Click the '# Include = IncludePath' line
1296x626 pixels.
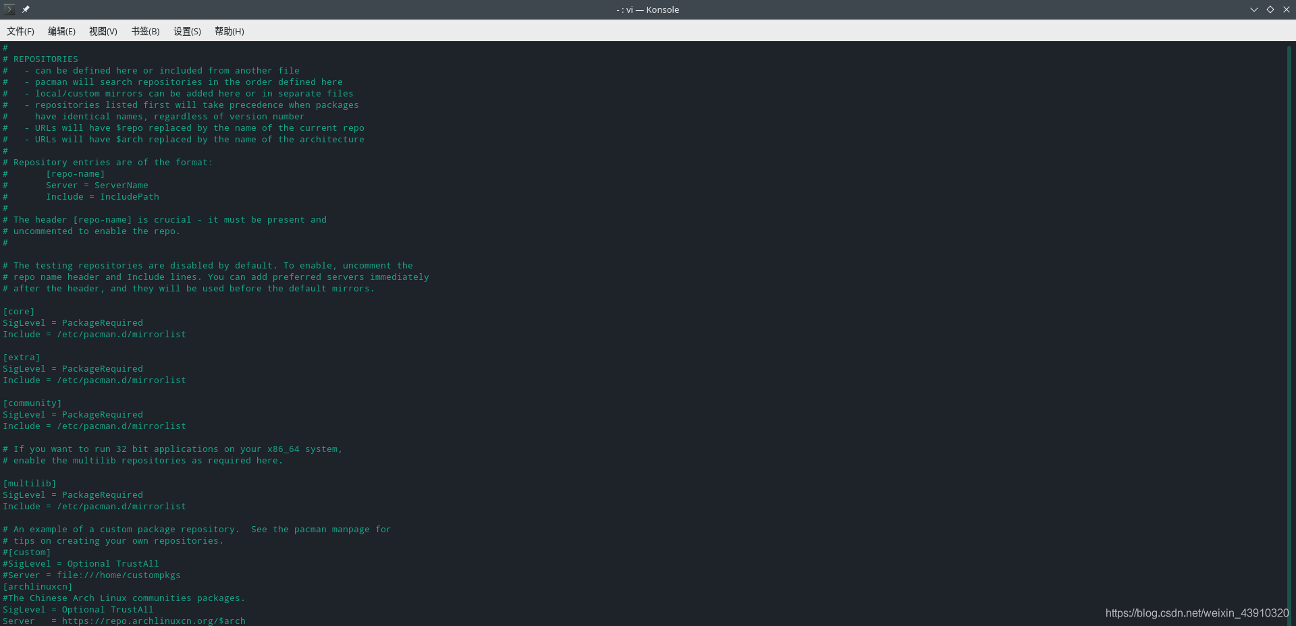click(x=81, y=197)
